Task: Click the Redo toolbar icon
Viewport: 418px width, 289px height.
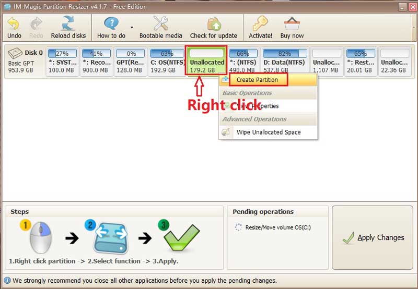Action: pyautogui.click(x=36, y=23)
